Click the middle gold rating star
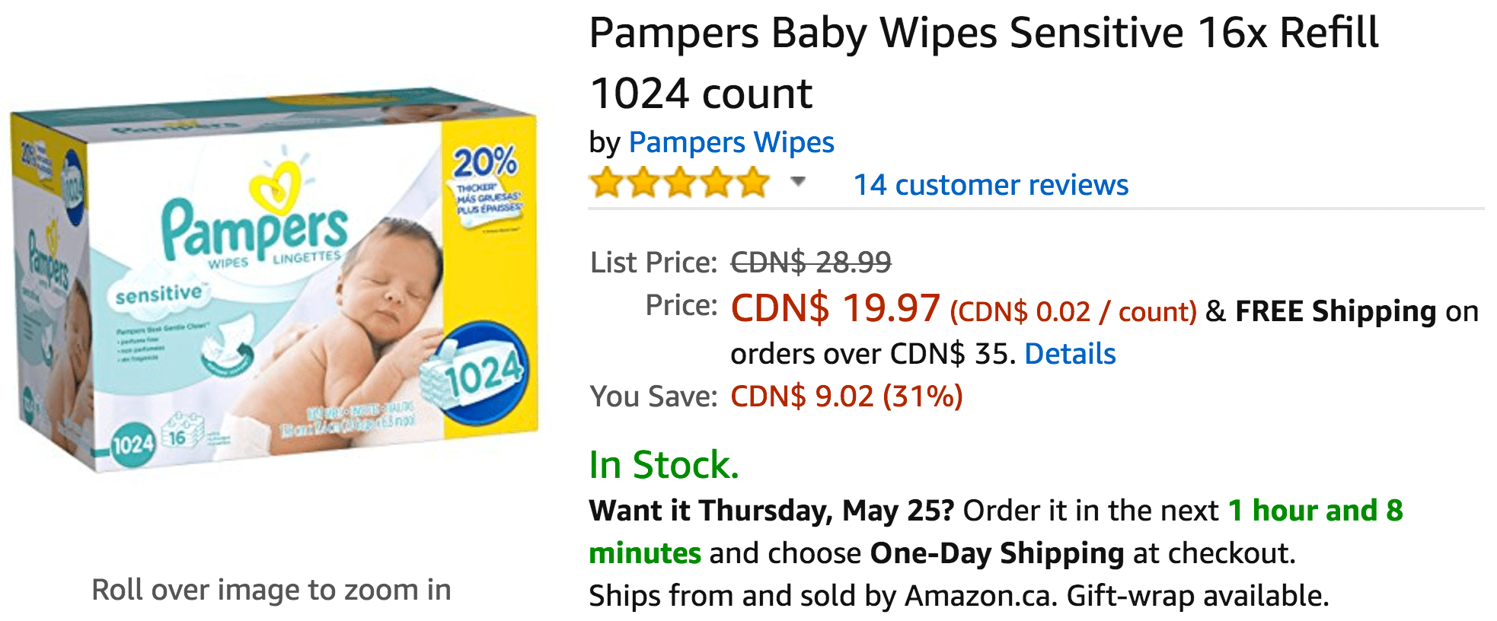This screenshot has height=621, width=1497. pos(680,183)
